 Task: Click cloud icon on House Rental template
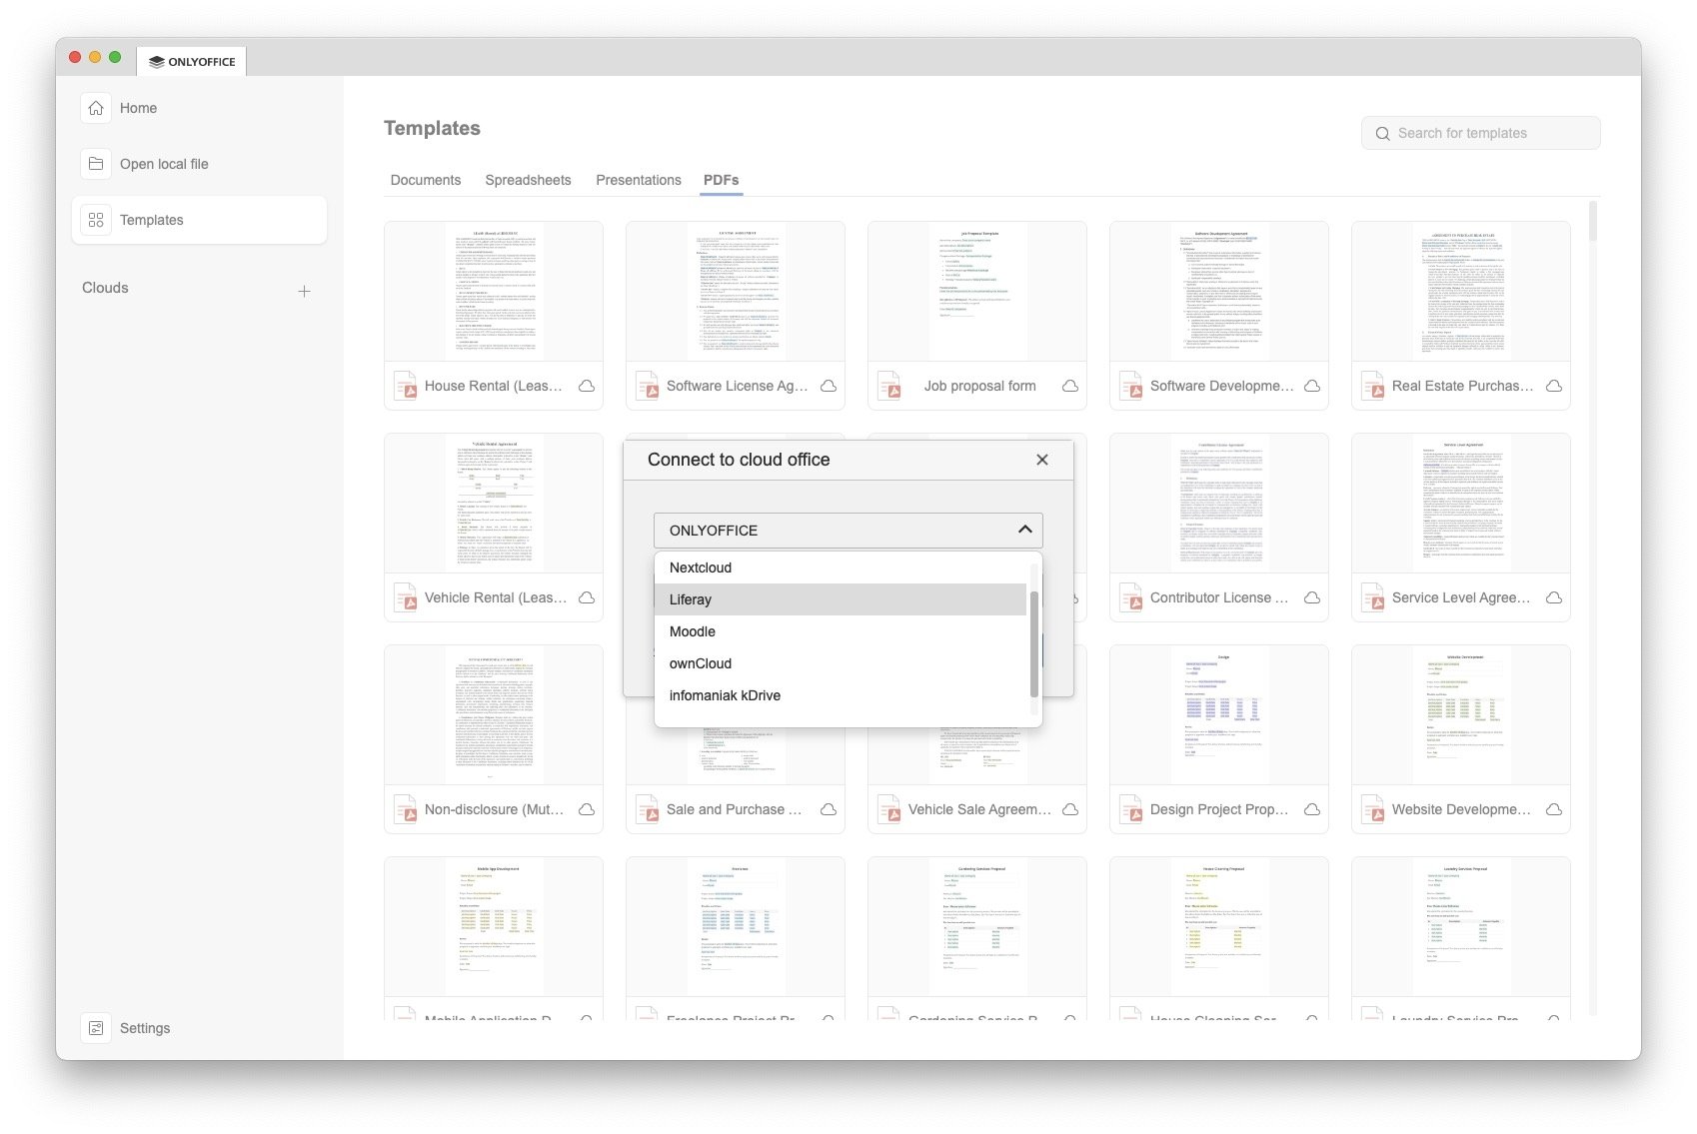pyautogui.click(x=587, y=386)
